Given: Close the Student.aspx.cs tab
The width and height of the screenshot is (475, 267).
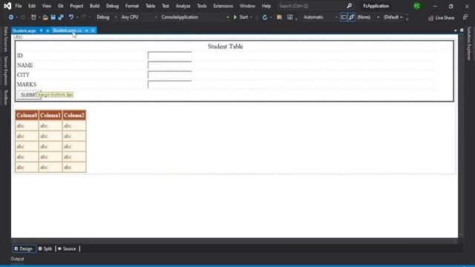Looking at the screenshot, I should (93, 30).
